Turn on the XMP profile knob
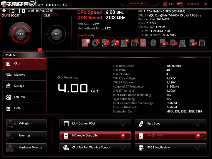Image resolution: width=212 pixels, height=159 pixels. pyautogui.click(x=57, y=34)
